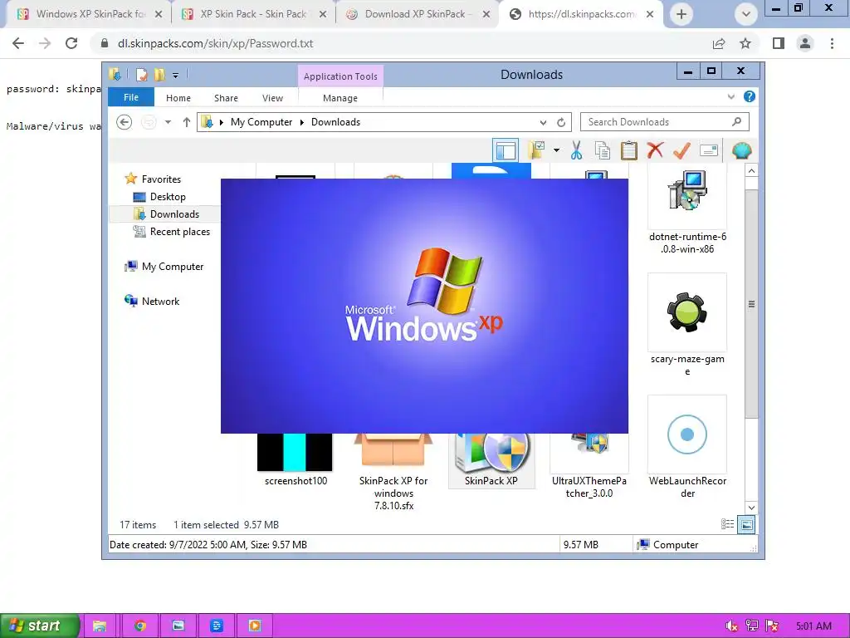Open the Home ribbon tab

pos(178,98)
